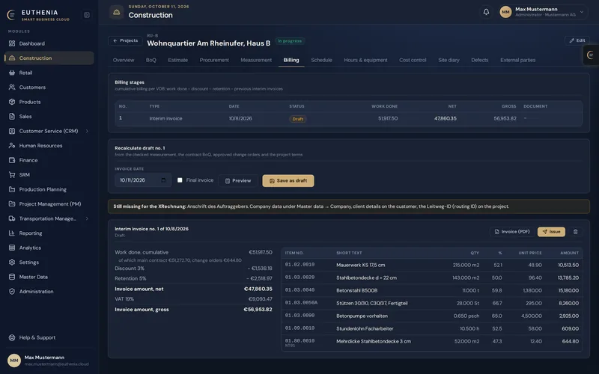Switch to Site diary tab
This screenshot has width=599, height=374.
tap(449, 60)
